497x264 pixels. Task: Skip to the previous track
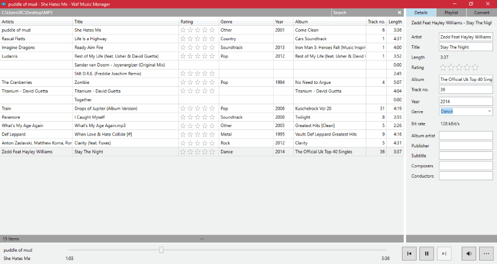pyautogui.click(x=409, y=254)
